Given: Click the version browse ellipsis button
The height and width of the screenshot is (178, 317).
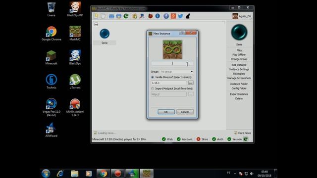Looking at the screenshot, I should [x=191, y=83].
